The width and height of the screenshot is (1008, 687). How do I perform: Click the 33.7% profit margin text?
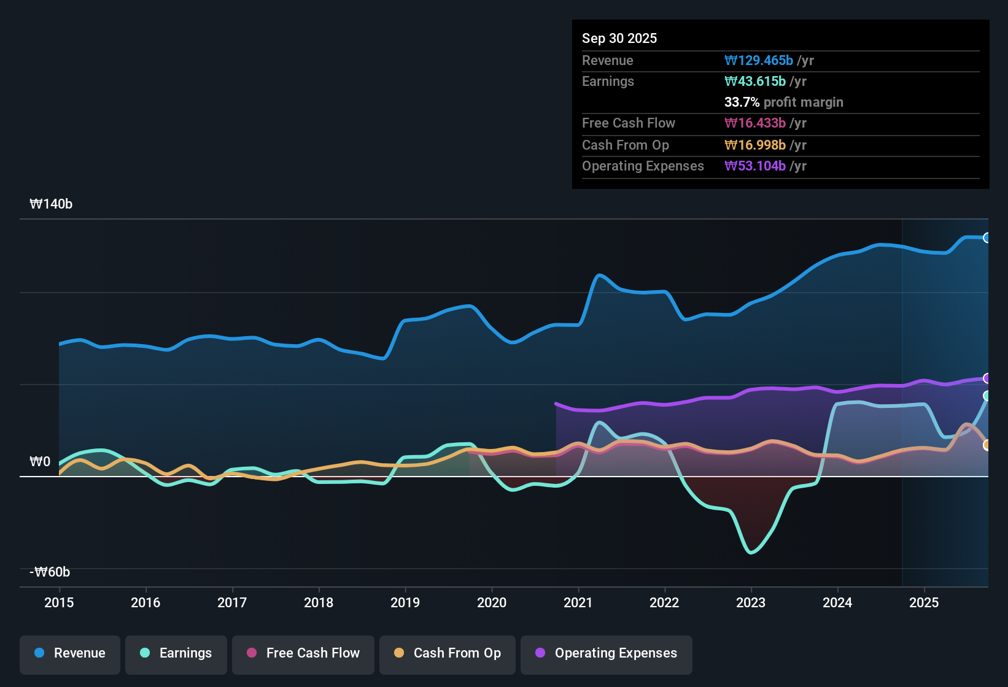tap(784, 102)
